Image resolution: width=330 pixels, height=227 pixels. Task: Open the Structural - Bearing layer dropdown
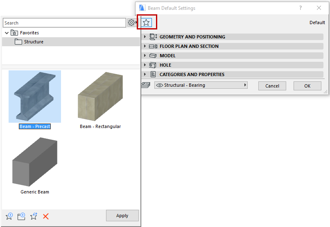pyautogui.click(x=201, y=85)
